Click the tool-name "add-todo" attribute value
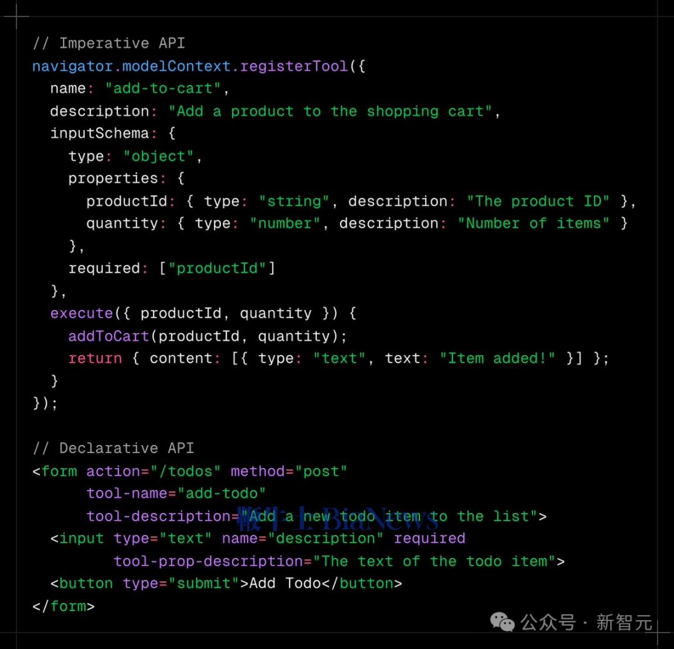Screen dimensions: 674x649 point(222,494)
